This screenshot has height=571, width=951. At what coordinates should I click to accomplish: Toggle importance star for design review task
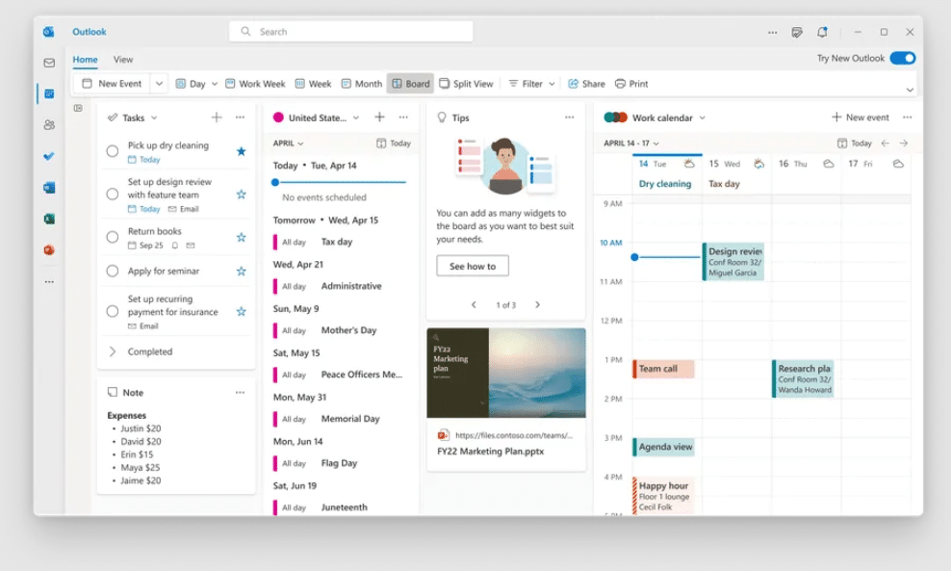[242, 195]
